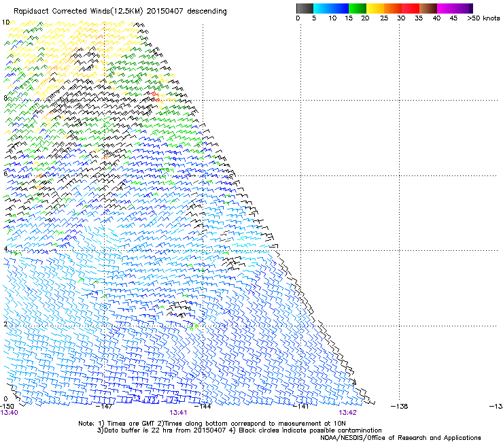Click the longitude label '-144'

pyautogui.click(x=203, y=407)
